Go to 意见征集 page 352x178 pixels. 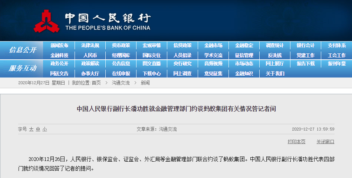pos(213,73)
